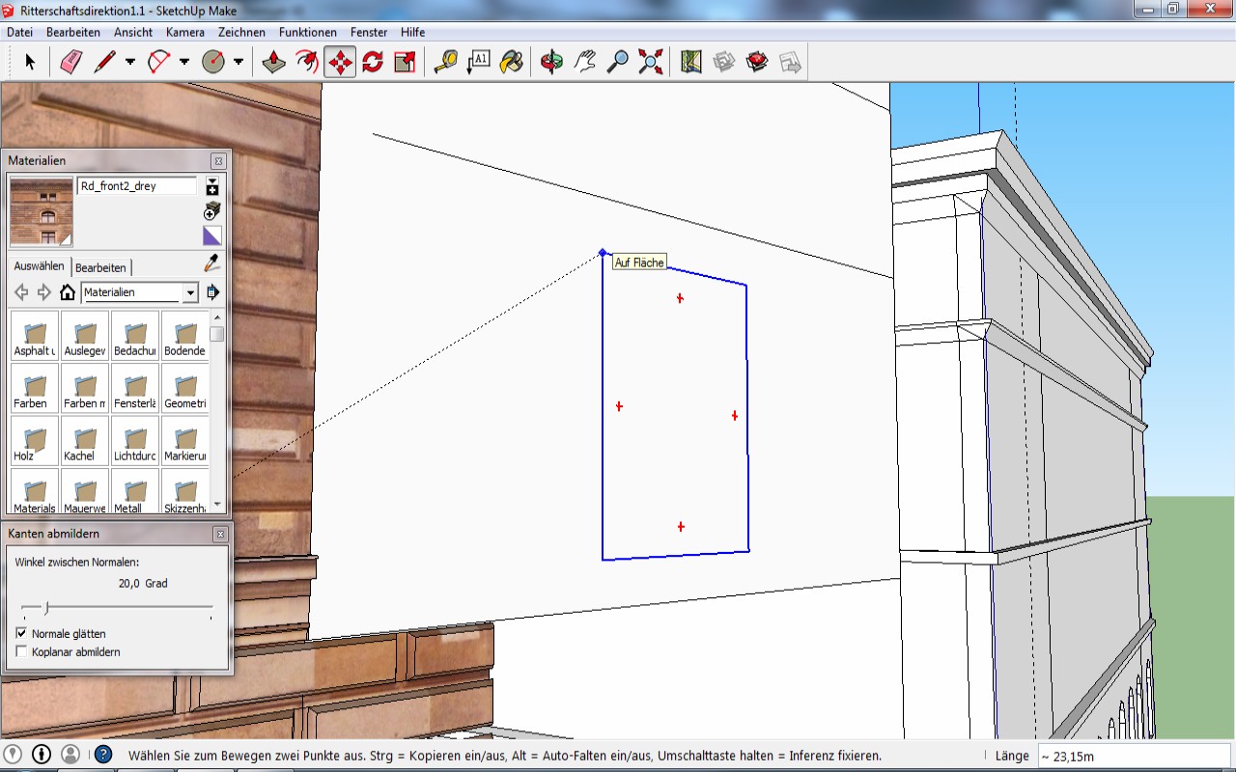Pick the Paint Bucket tool

point(512,63)
